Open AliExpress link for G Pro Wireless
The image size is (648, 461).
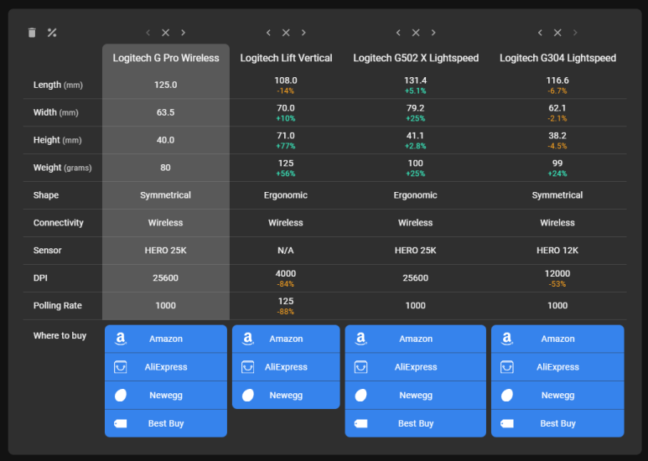(166, 367)
